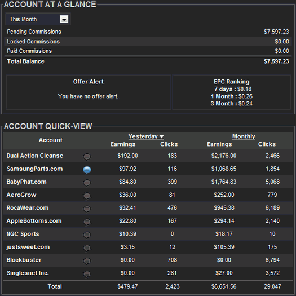Click monthly clicks 6,189 for RocaWear.com

click(272, 208)
